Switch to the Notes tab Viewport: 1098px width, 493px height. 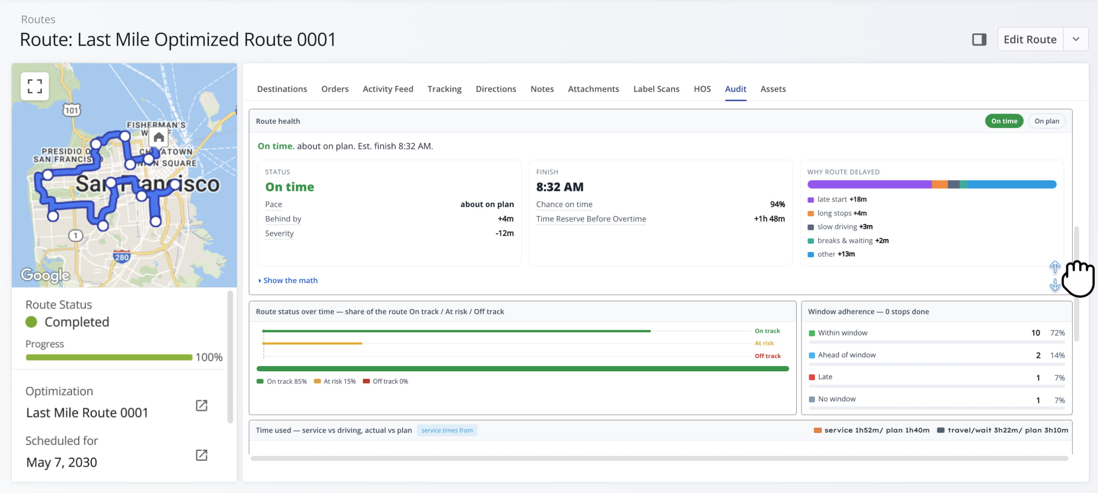coord(542,89)
